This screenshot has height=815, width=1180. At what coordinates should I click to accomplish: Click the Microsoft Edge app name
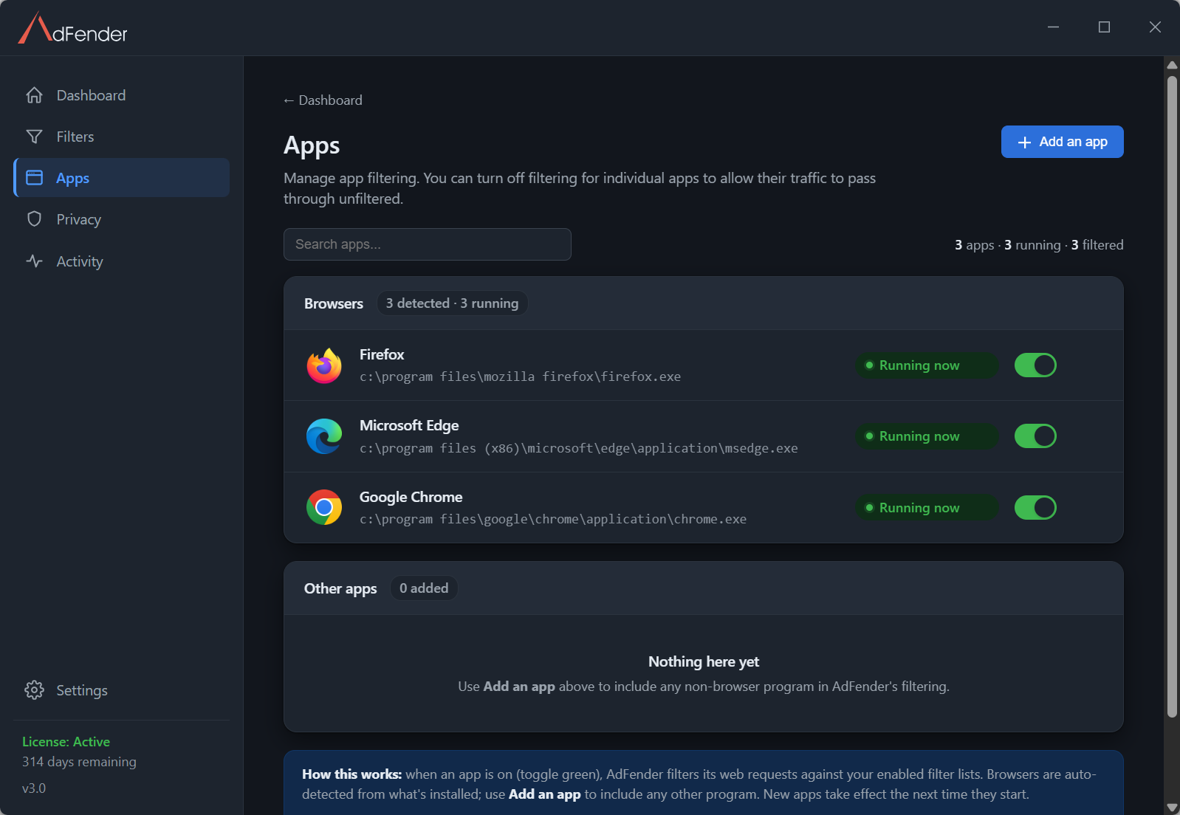pos(409,425)
